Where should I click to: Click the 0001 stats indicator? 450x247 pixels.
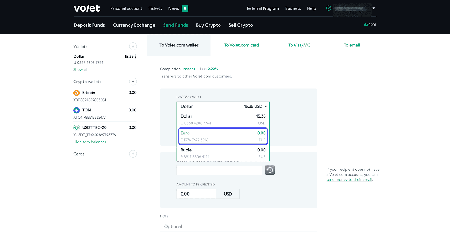370,25
